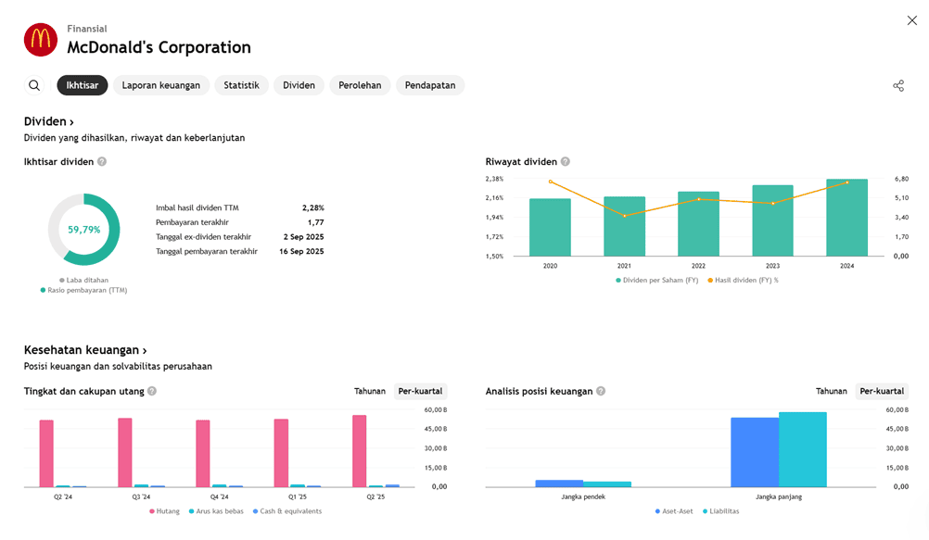Close the financial panel with X
Viewport: 929px width, 540px height.
pyautogui.click(x=911, y=20)
